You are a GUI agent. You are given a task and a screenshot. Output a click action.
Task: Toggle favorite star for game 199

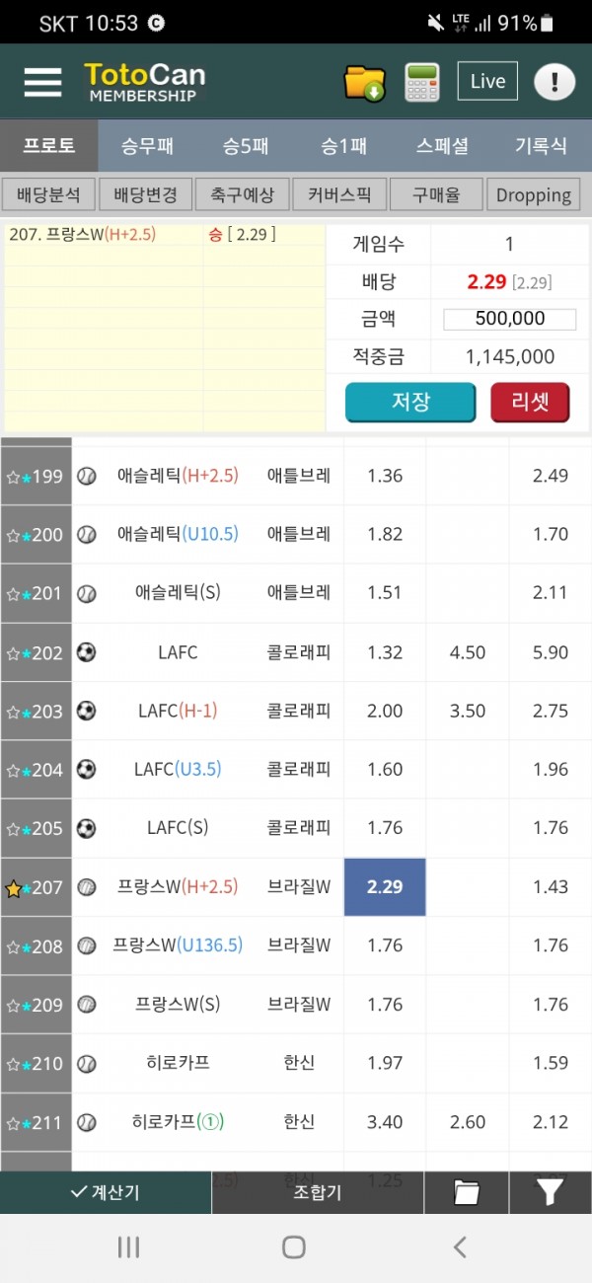14,478
